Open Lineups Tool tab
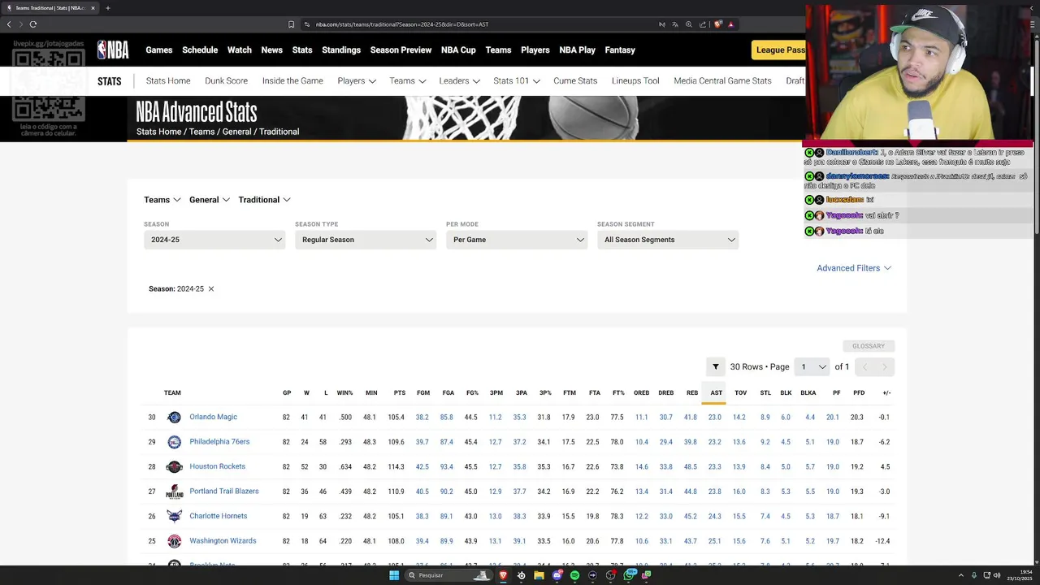 pyautogui.click(x=635, y=80)
